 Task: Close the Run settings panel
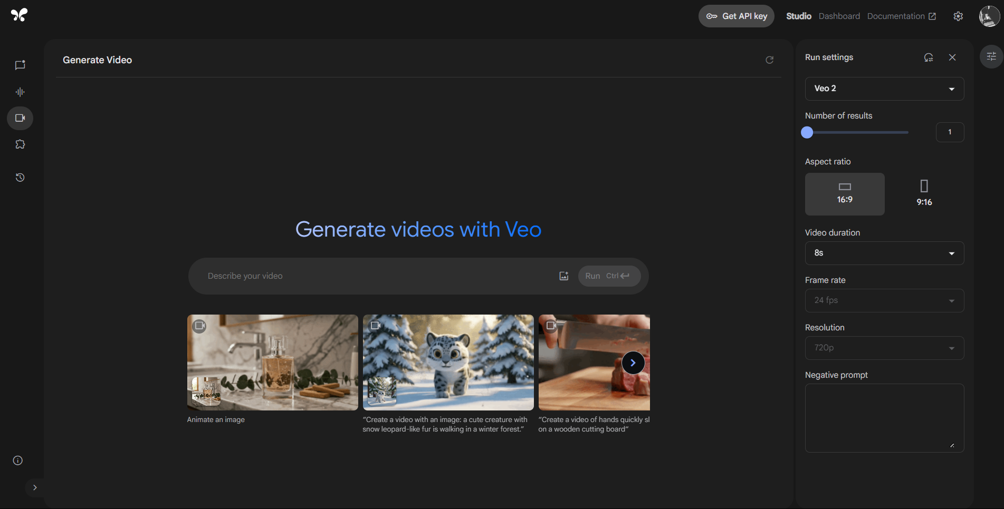(952, 57)
